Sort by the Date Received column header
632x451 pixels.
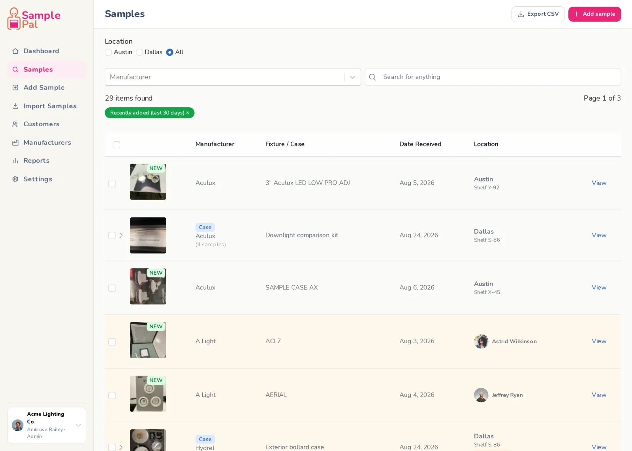tap(420, 144)
